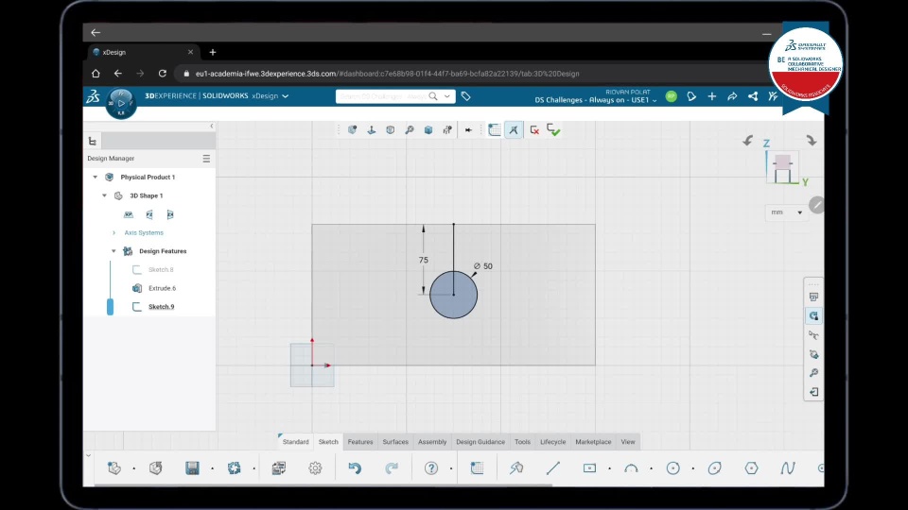Collapse the 3D Shape 1 node
908x510 pixels.
(105, 195)
